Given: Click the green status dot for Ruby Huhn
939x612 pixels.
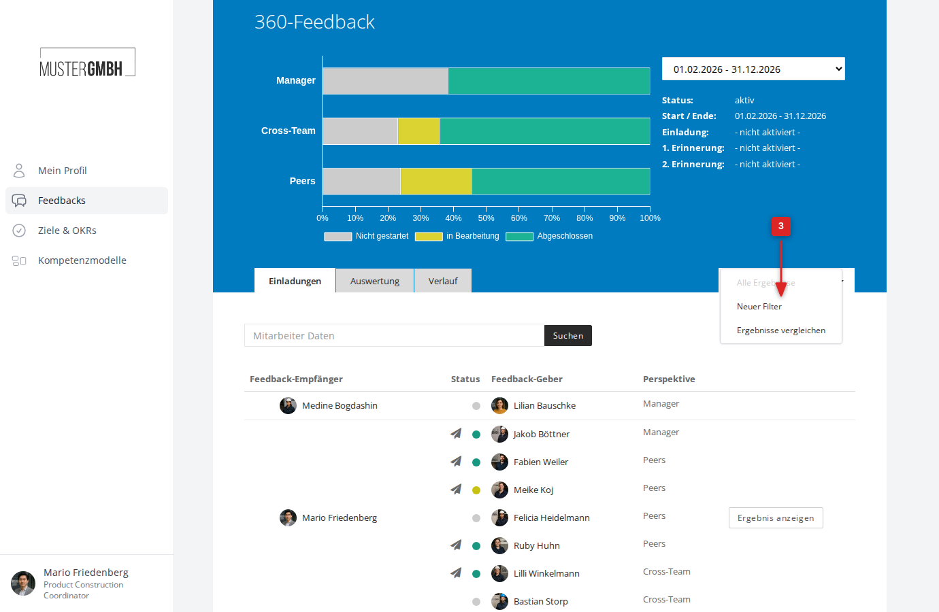Looking at the screenshot, I should point(476,546).
